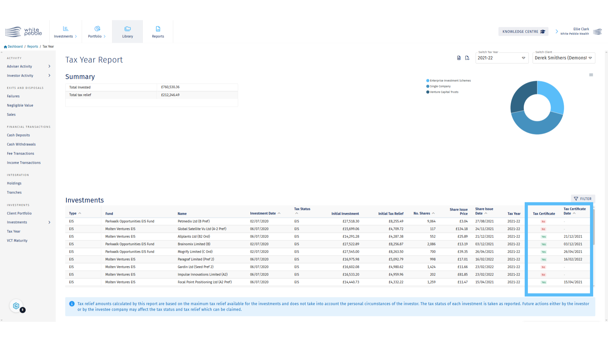Click the home Dashboard breadcrumb icon
The image size is (608, 342).
pos(5,47)
